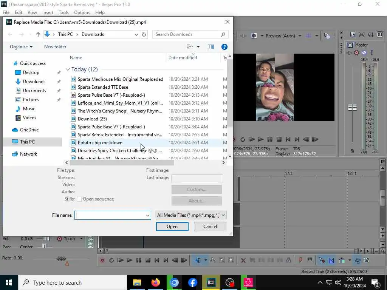Image resolution: width=387 pixels, height=290 pixels.
Task: Open the File menu
Action: 6,12
